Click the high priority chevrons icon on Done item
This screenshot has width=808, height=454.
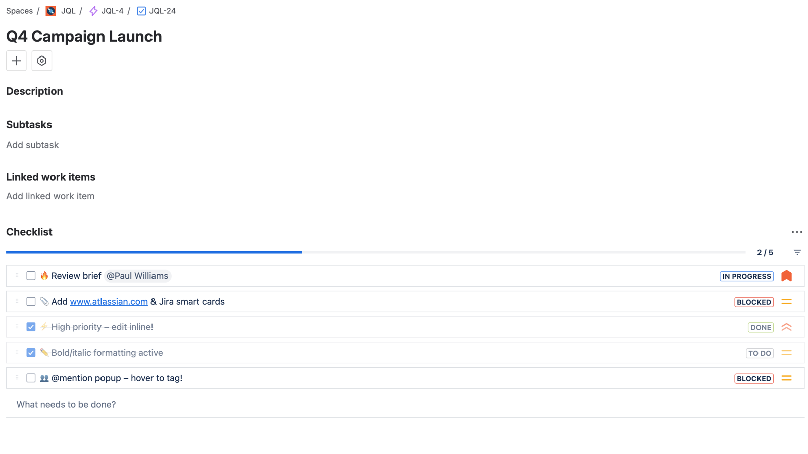point(786,327)
